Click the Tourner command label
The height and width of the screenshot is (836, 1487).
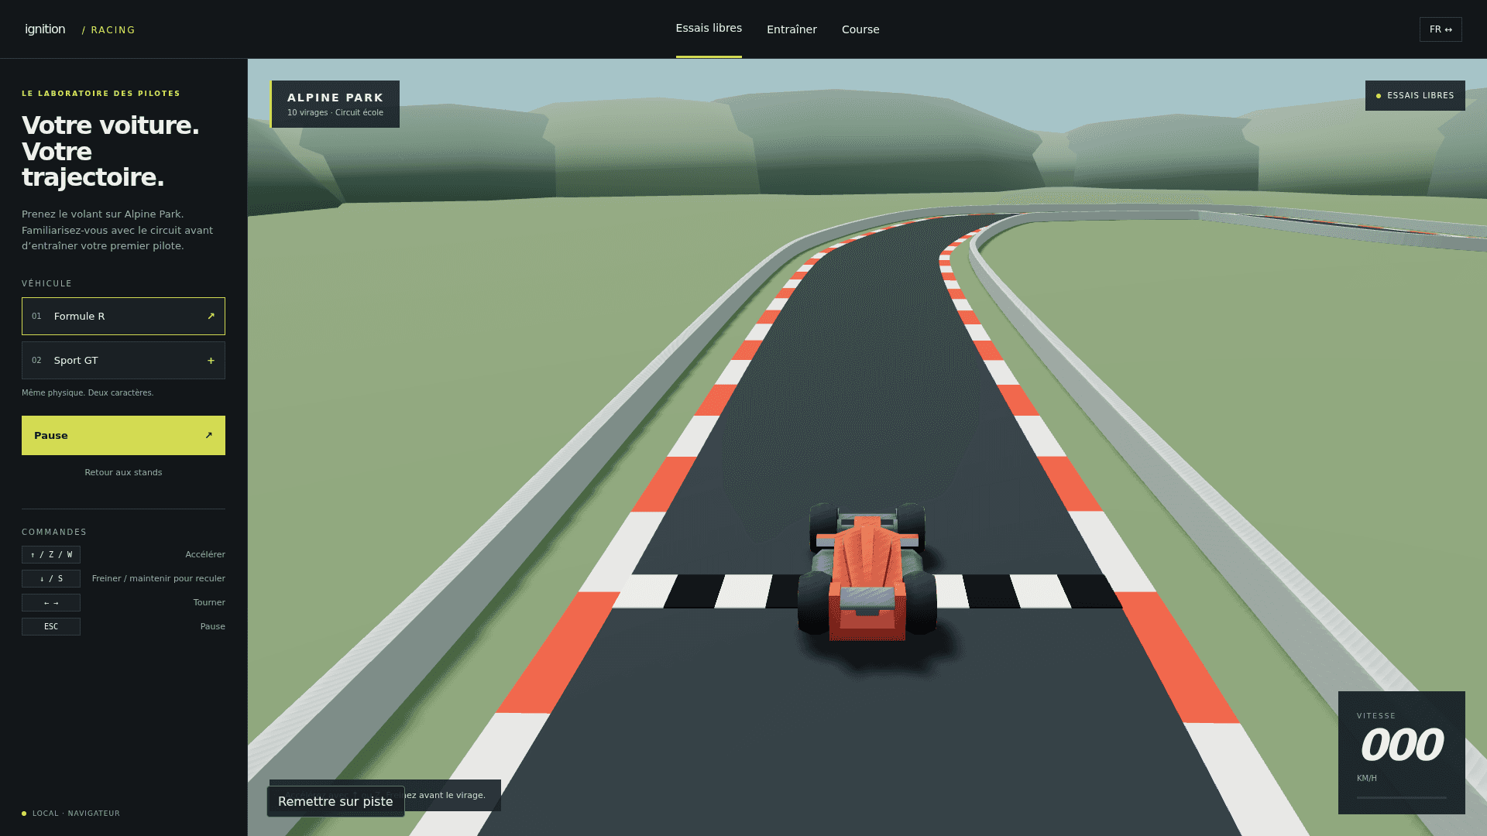(209, 602)
